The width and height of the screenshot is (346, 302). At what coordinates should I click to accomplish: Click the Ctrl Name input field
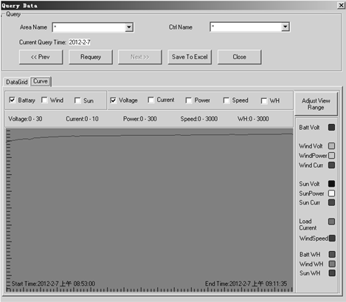click(x=246, y=27)
